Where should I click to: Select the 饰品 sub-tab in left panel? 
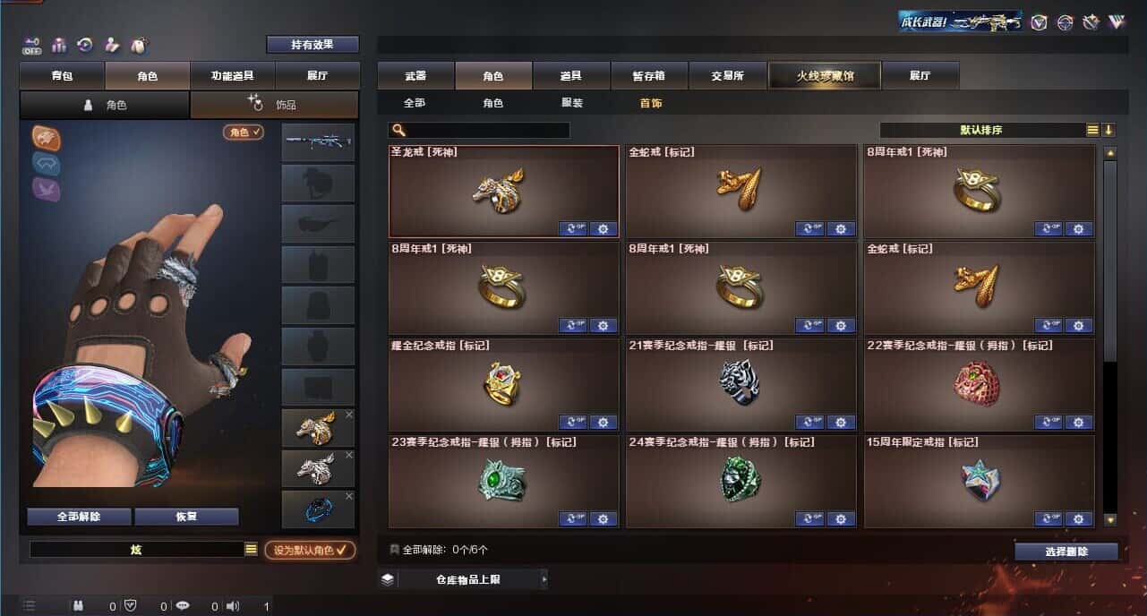coord(274,105)
